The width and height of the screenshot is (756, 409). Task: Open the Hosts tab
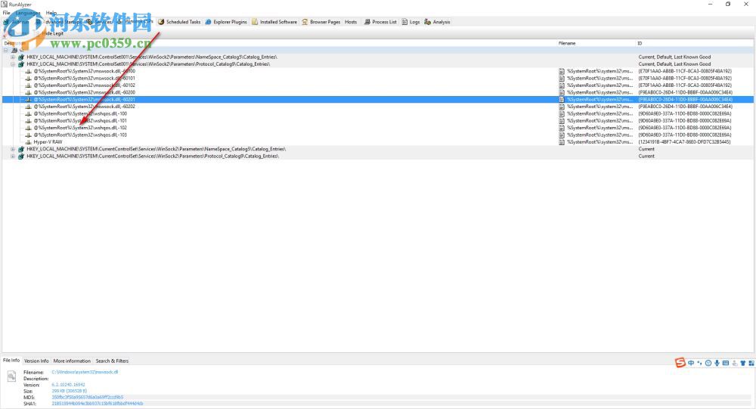[351, 22]
